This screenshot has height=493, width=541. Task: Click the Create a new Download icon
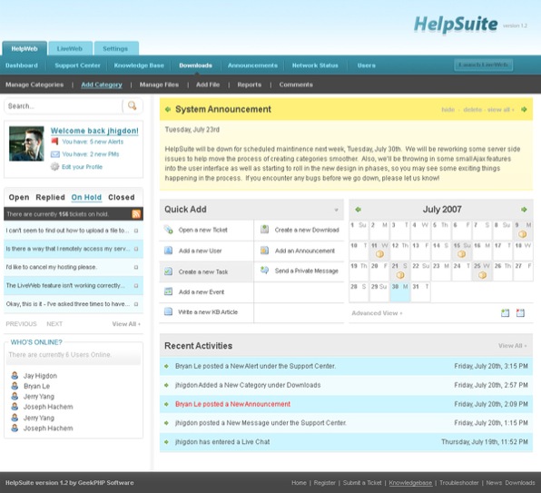pyautogui.click(x=265, y=230)
